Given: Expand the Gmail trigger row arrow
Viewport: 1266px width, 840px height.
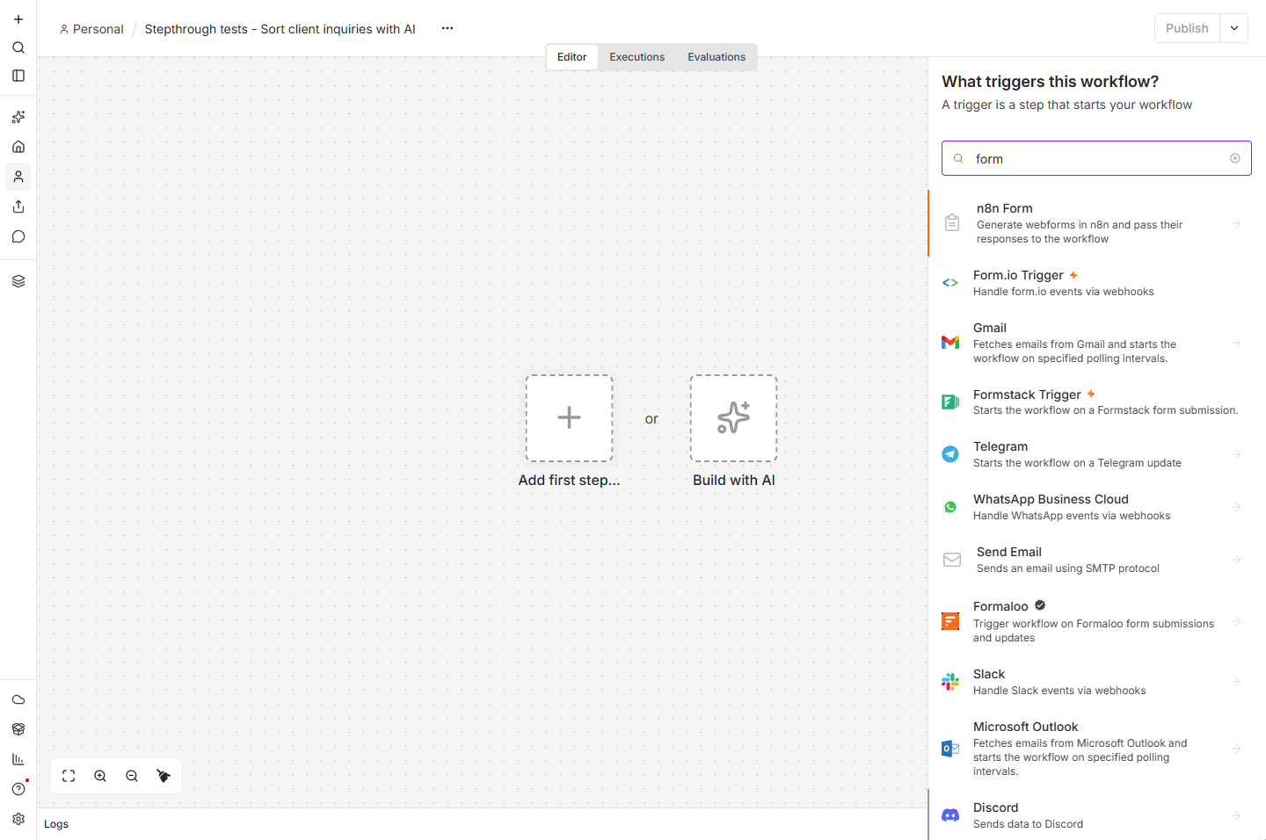Looking at the screenshot, I should (x=1236, y=343).
